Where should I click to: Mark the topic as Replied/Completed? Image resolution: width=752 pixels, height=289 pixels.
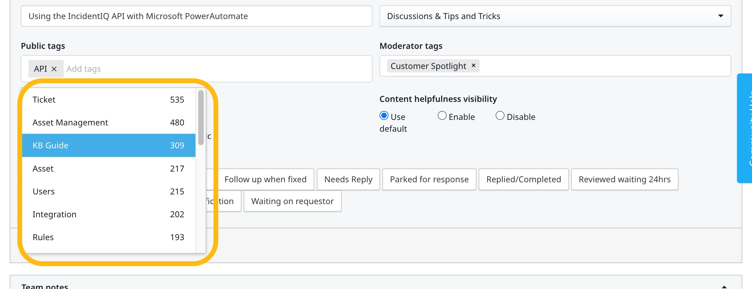[523, 179]
